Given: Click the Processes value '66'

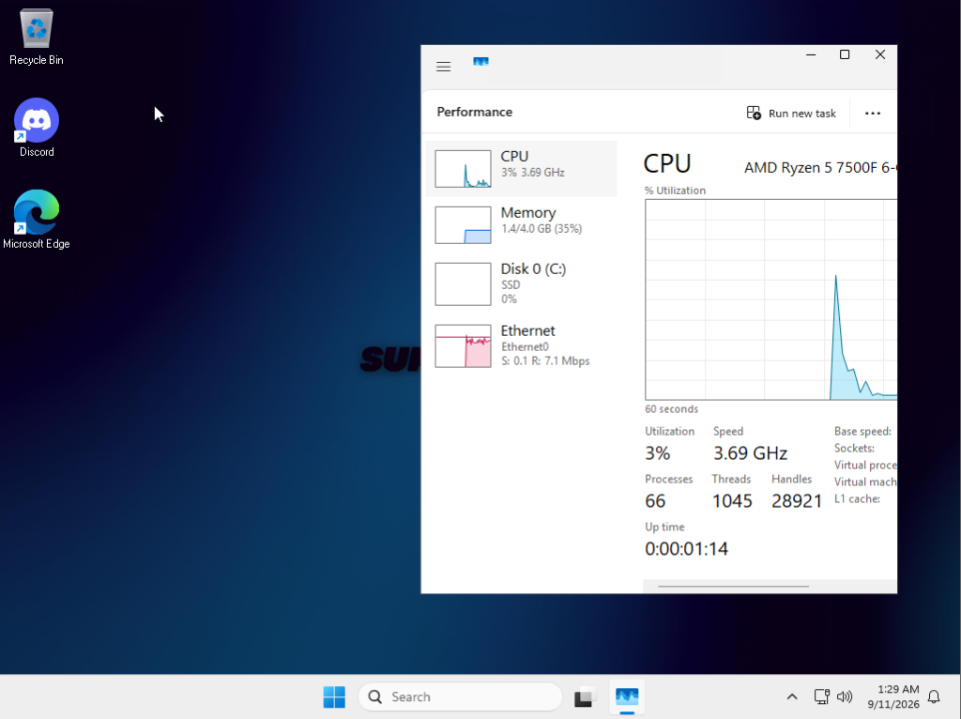Looking at the screenshot, I should 654,501.
